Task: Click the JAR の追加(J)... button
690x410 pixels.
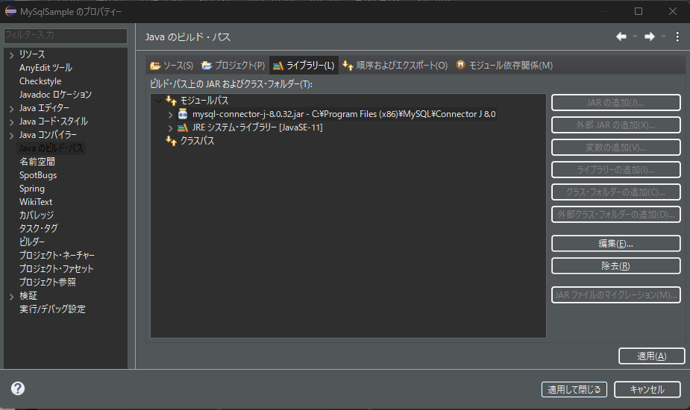Action: 615,103
